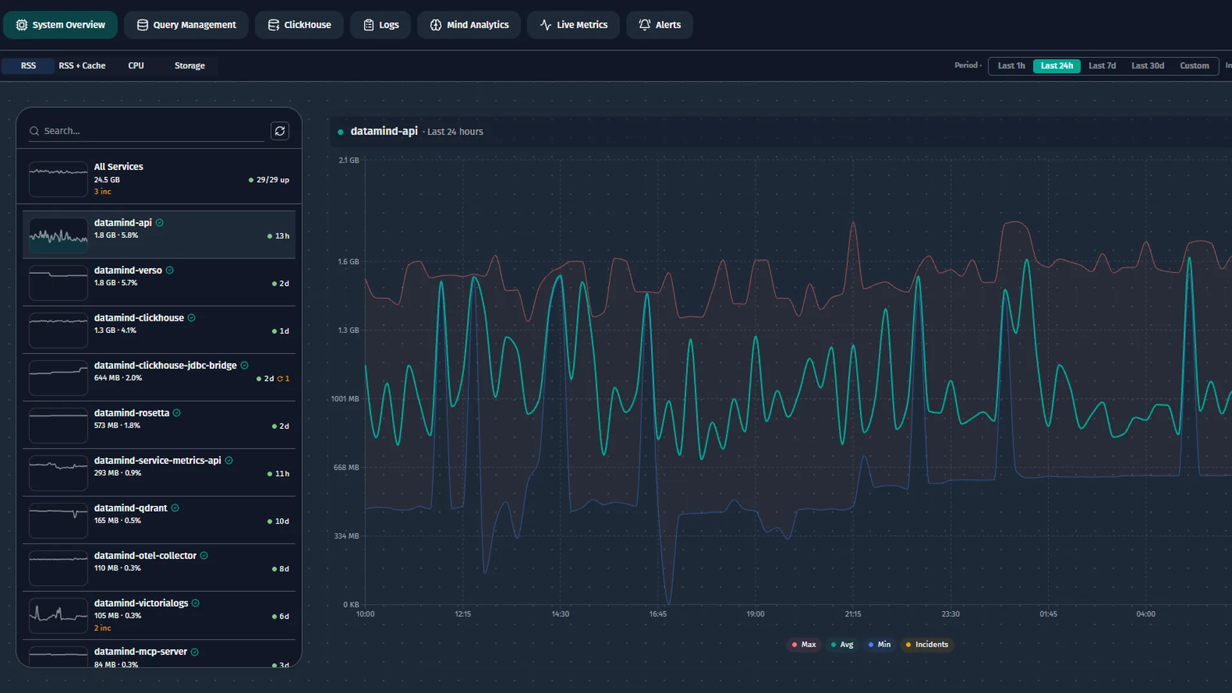Toggle the Min legend series
1232x693 pixels.
(879, 644)
